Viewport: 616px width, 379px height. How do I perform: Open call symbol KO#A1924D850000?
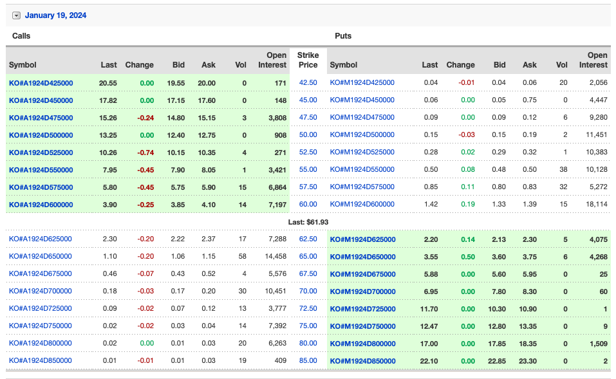click(41, 360)
